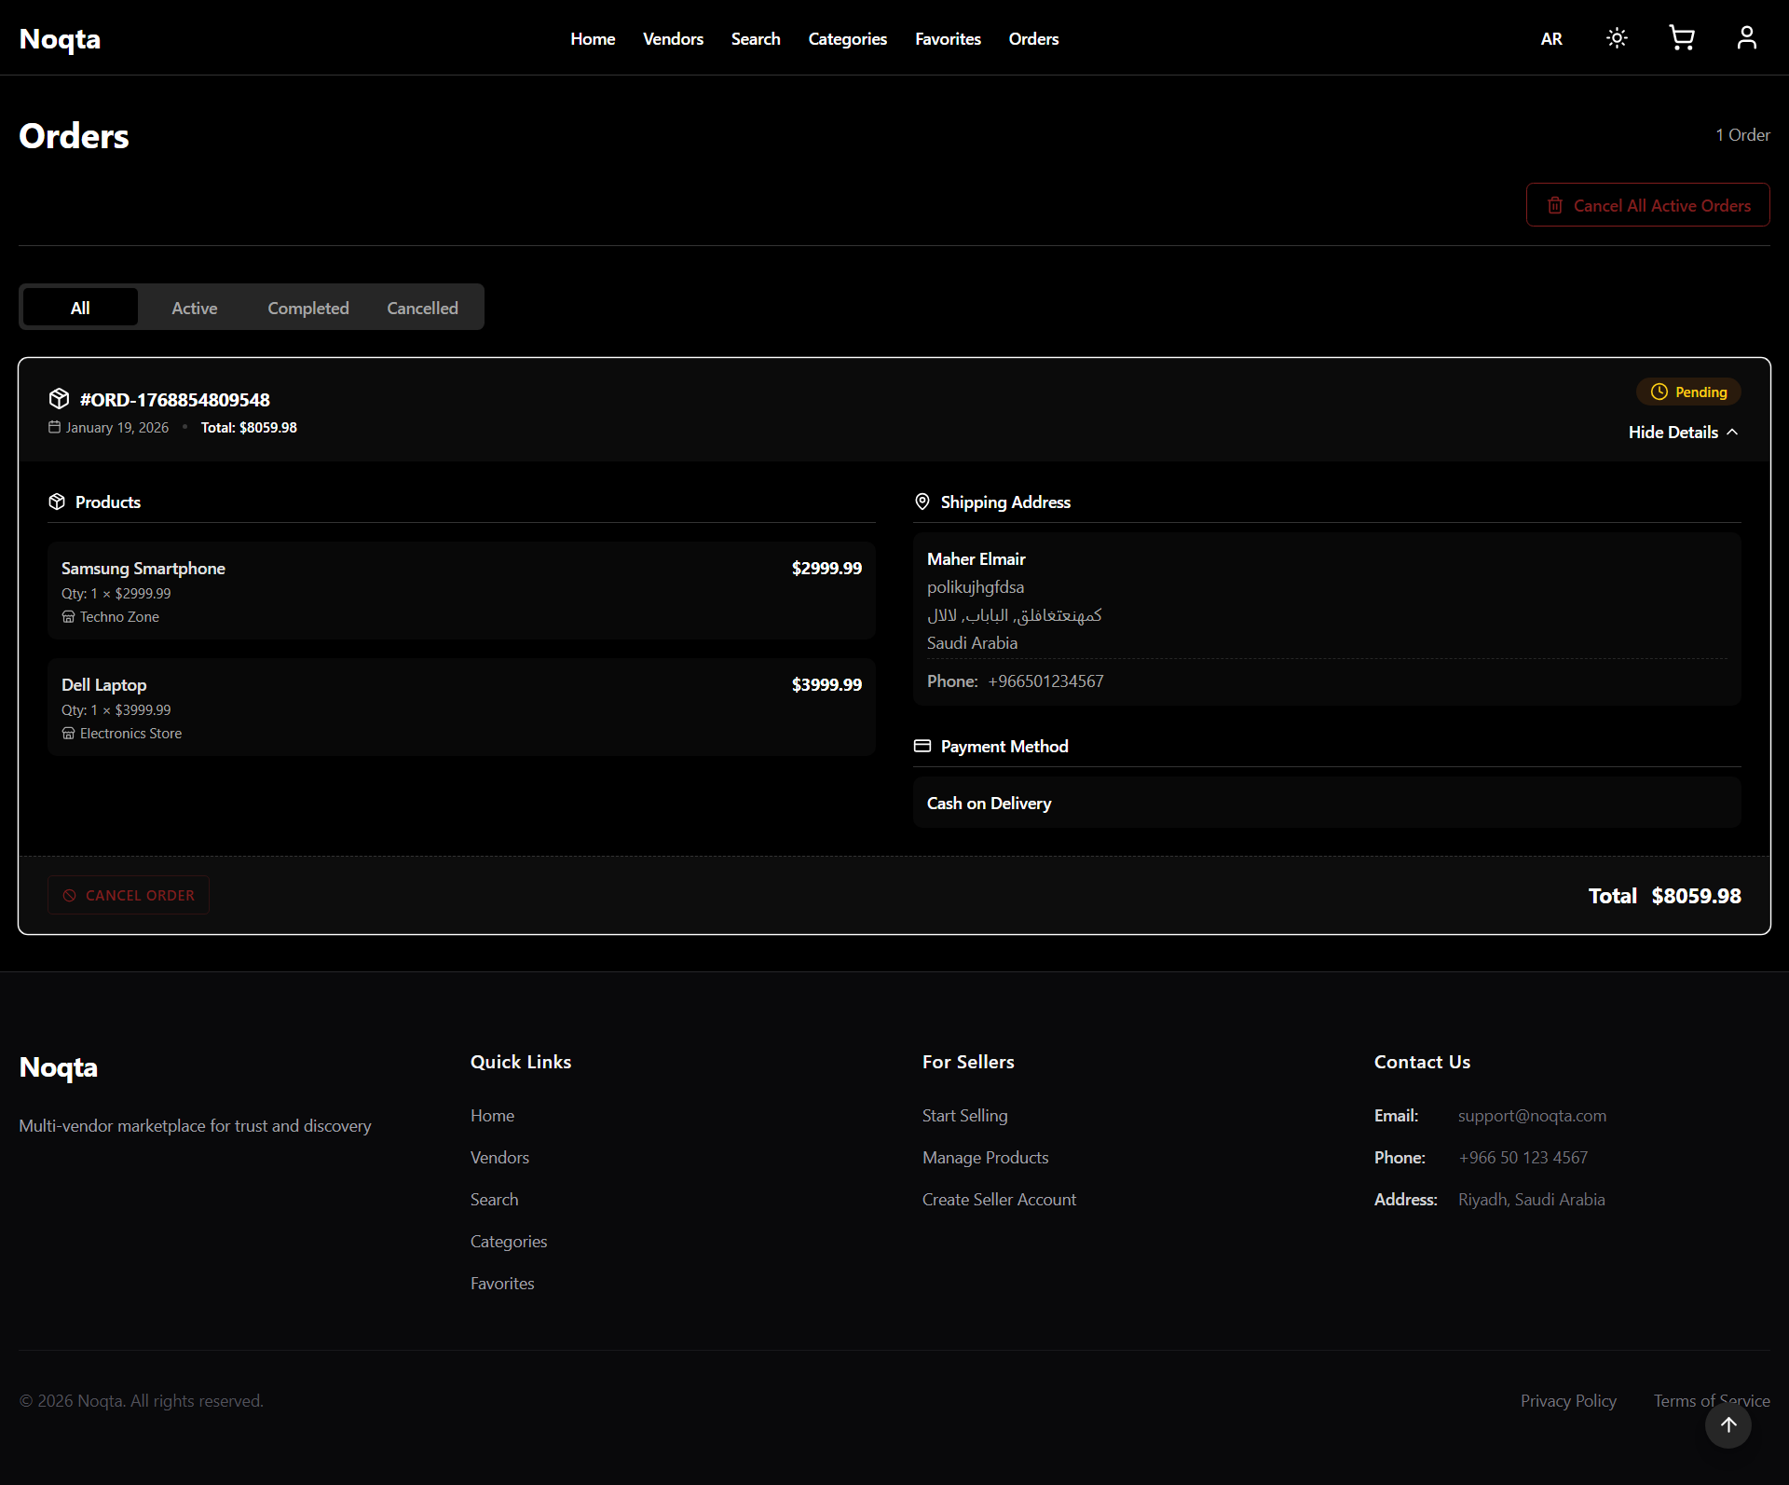This screenshot has width=1789, height=1485.
Task: Open footer Home quick link
Action: point(492,1116)
